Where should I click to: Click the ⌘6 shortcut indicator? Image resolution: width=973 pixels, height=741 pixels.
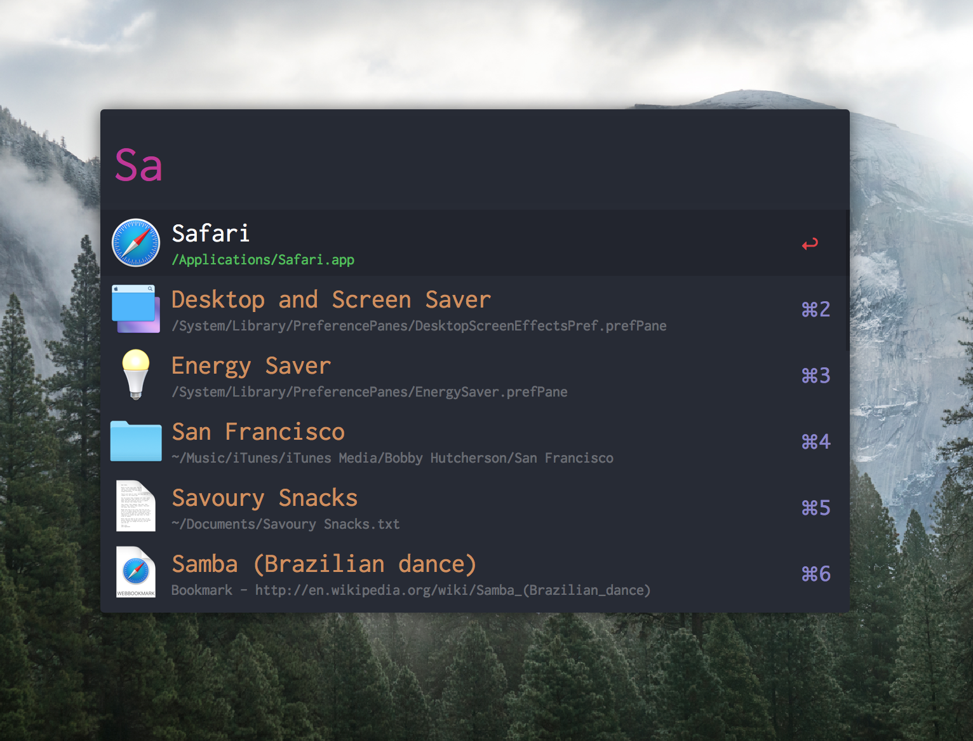tap(815, 574)
